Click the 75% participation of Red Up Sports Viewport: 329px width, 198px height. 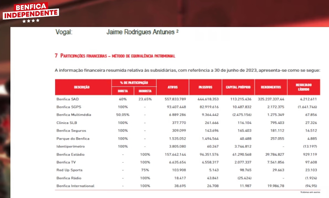point(145,170)
